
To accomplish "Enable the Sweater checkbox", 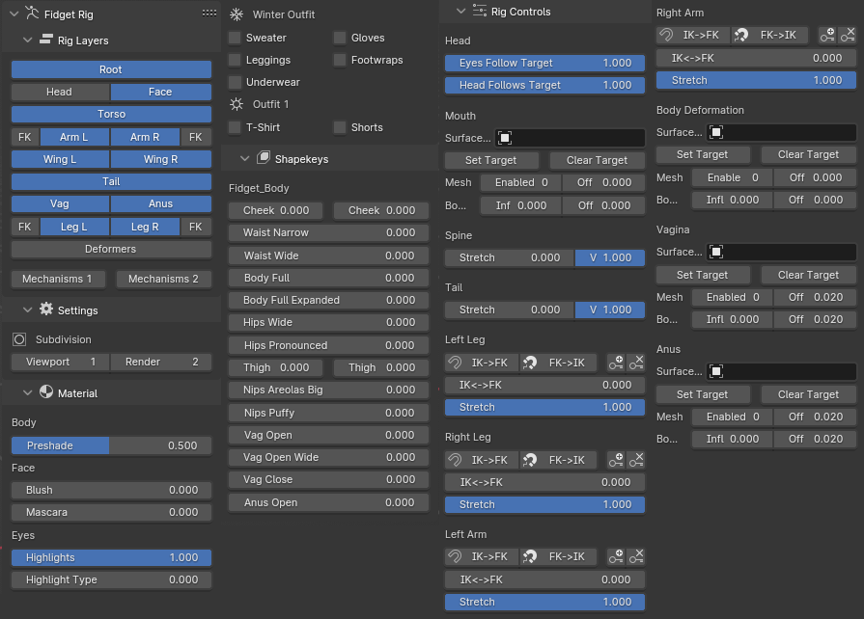I will click(x=235, y=38).
